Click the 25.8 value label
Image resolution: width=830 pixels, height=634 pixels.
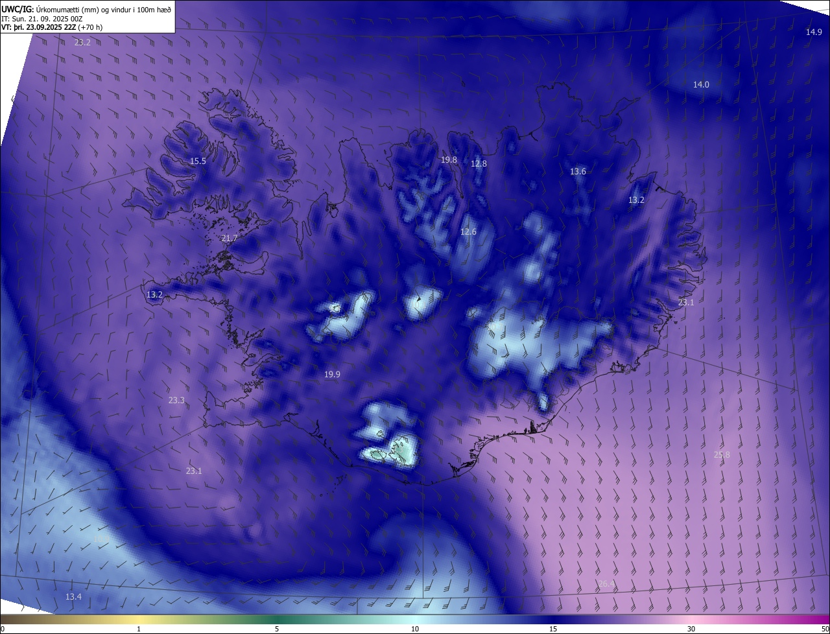(722, 454)
